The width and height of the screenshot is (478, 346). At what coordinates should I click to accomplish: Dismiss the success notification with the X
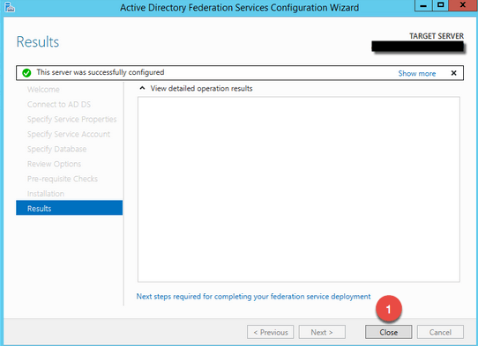453,73
